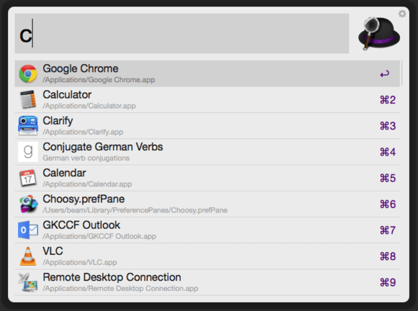Screen dimensions: 418x311
Task: Select the Google Chrome result row
Action: coord(207,73)
